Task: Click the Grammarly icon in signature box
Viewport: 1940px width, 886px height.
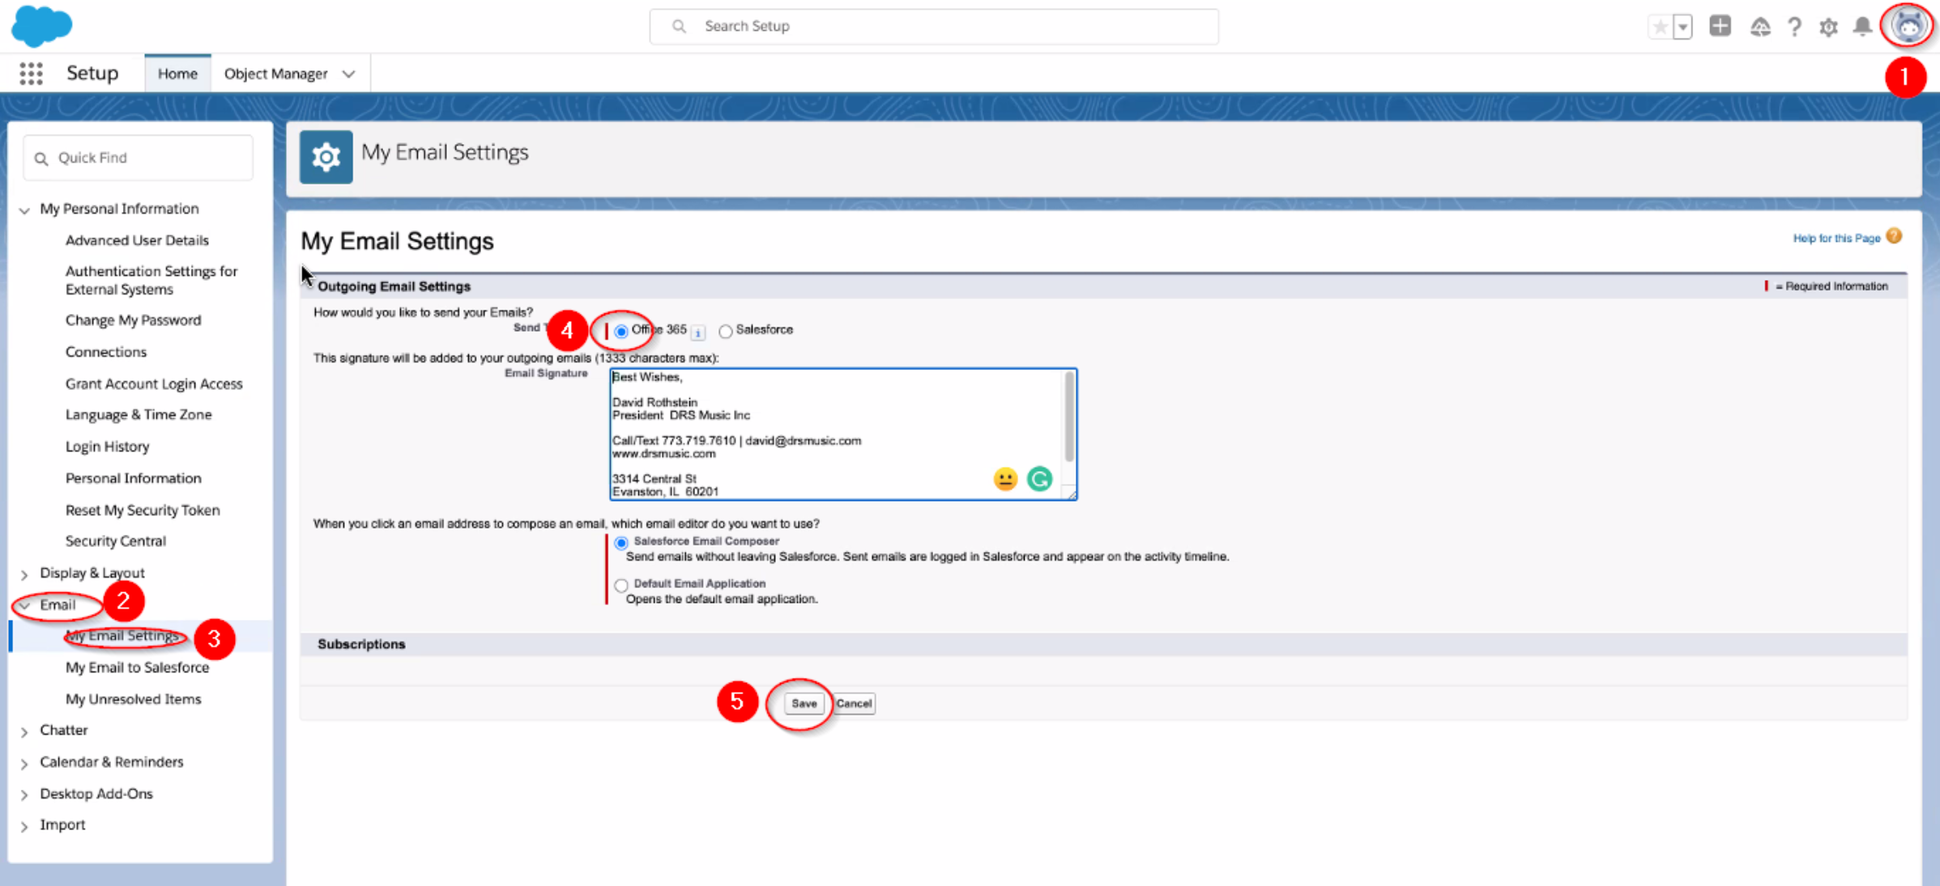Action: click(x=1039, y=479)
